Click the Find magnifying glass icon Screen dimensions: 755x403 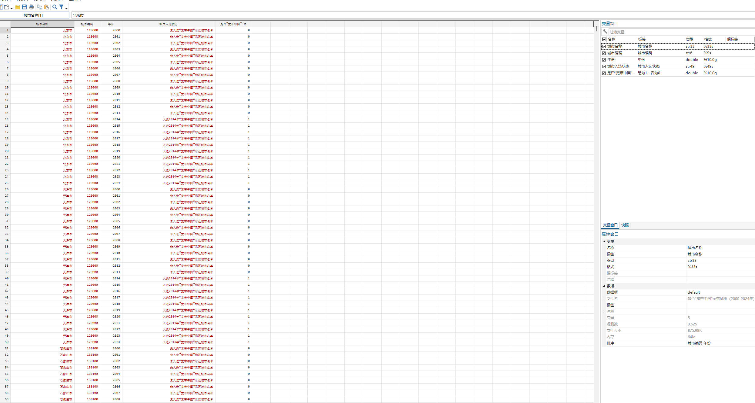tap(55, 7)
